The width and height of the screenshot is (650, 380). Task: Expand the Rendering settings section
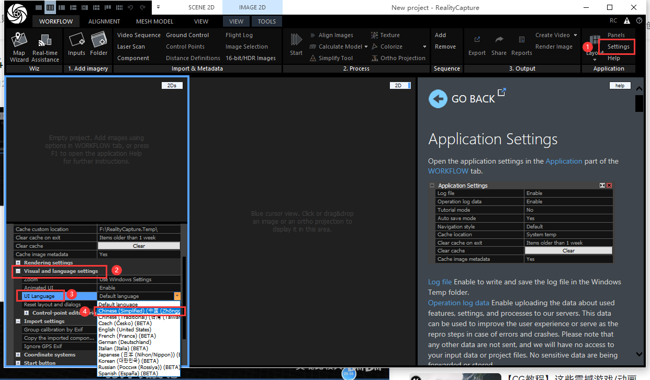[x=18, y=263]
